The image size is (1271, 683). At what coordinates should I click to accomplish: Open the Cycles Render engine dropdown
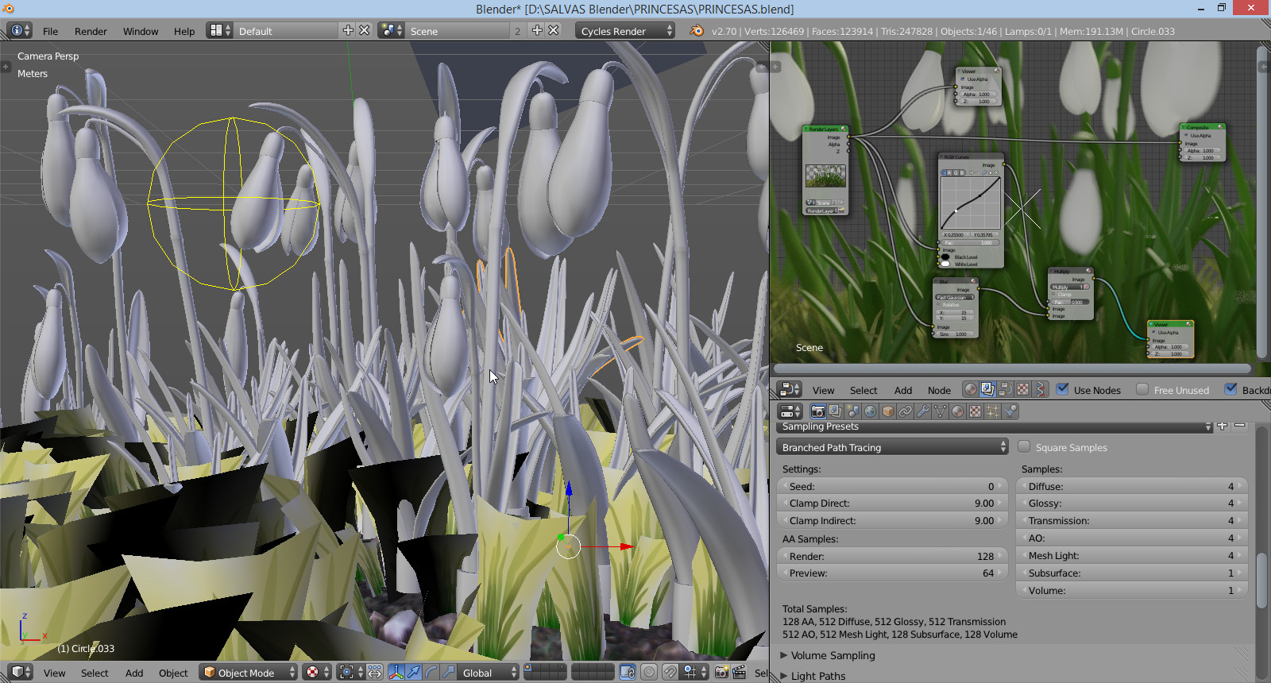[x=625, y=31]
